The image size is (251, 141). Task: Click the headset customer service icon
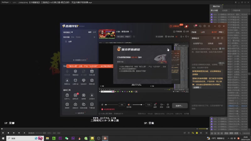coord(200,26)
